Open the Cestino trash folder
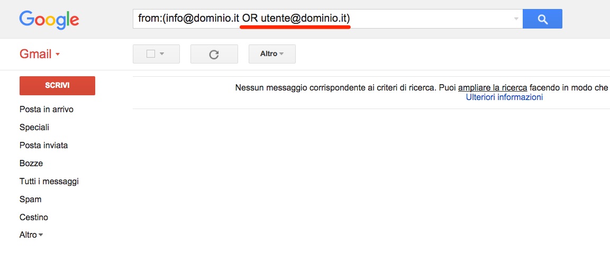 coord(34,217)
